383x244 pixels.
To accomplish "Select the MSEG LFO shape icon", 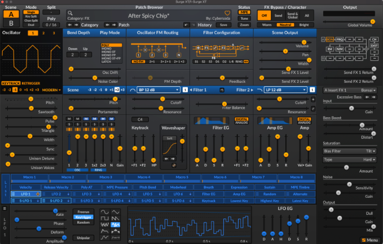I will [105, 237].
